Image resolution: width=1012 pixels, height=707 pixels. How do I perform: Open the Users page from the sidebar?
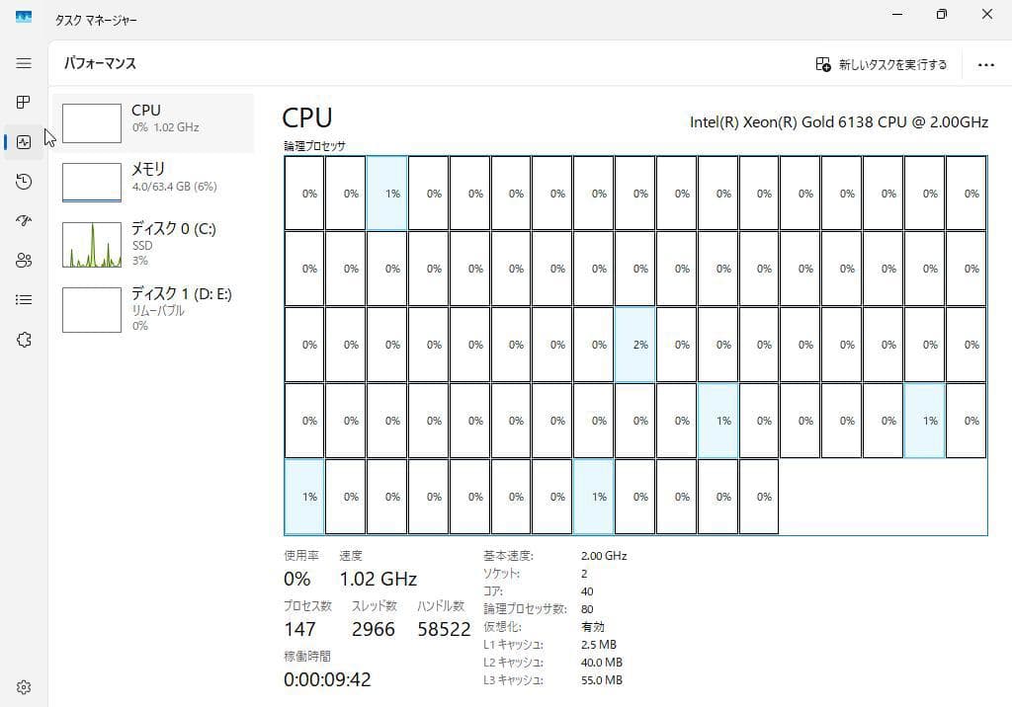24,260
